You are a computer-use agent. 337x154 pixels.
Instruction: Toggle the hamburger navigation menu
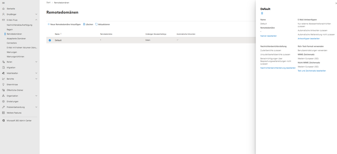[3, 3]
